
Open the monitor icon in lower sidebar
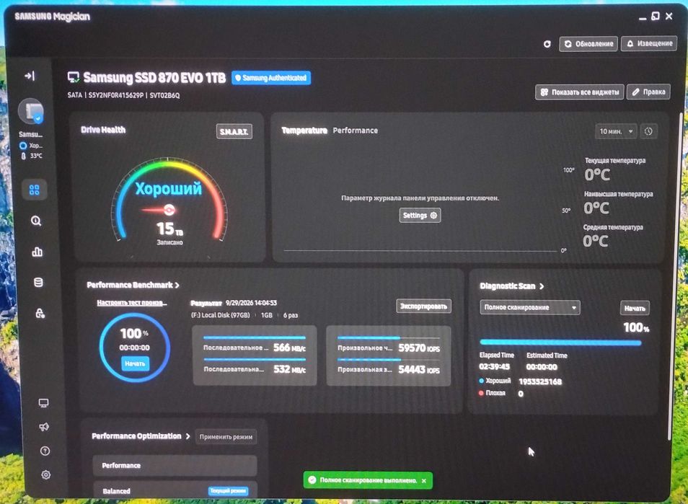[x=43, y=402]
